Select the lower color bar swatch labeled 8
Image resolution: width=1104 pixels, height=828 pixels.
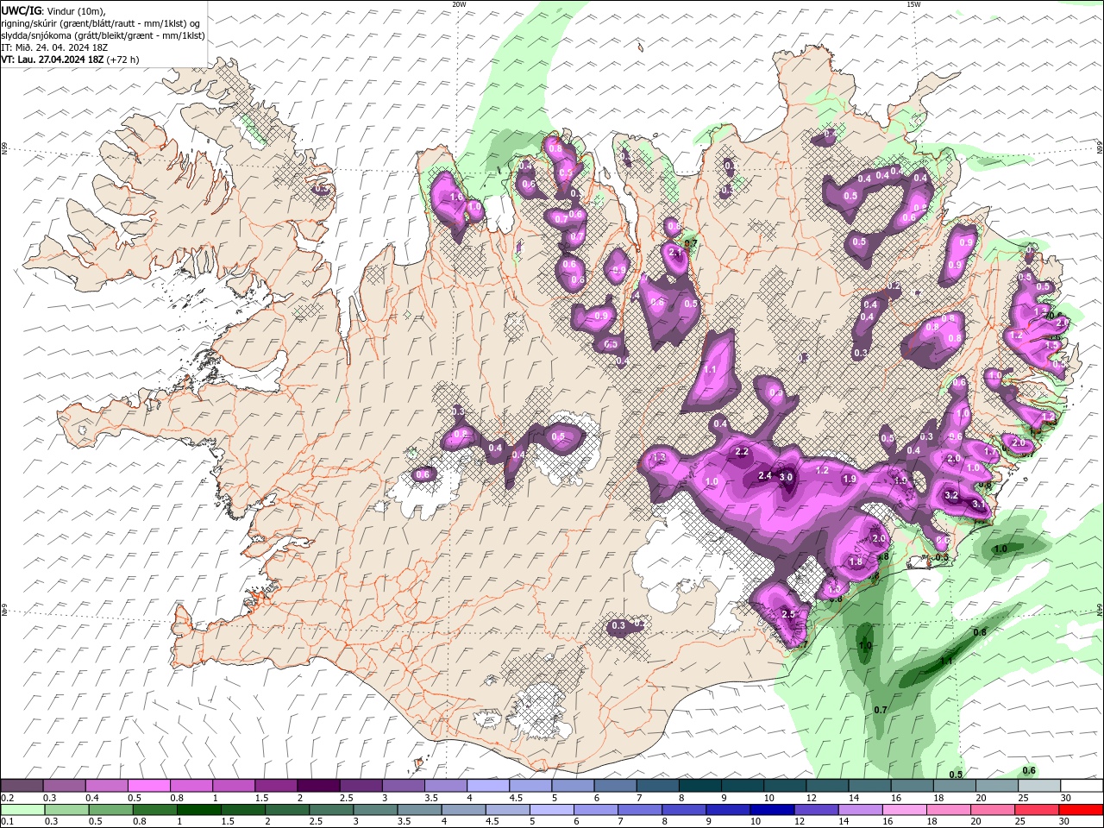click(684, 810)
